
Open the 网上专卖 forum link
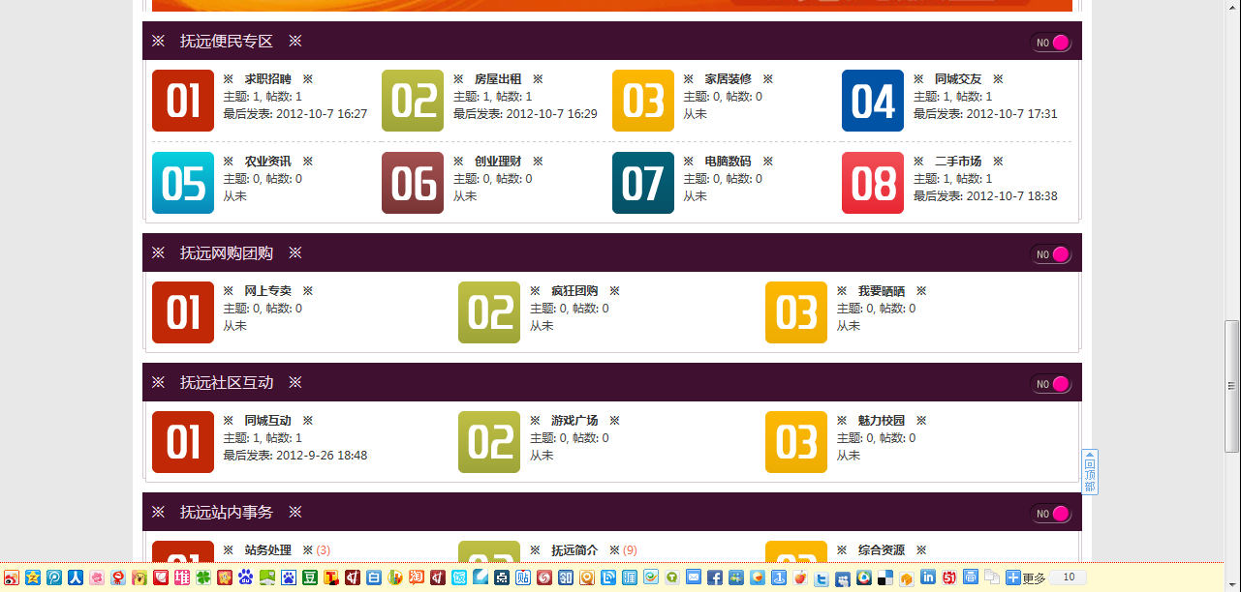click(267, 291)
